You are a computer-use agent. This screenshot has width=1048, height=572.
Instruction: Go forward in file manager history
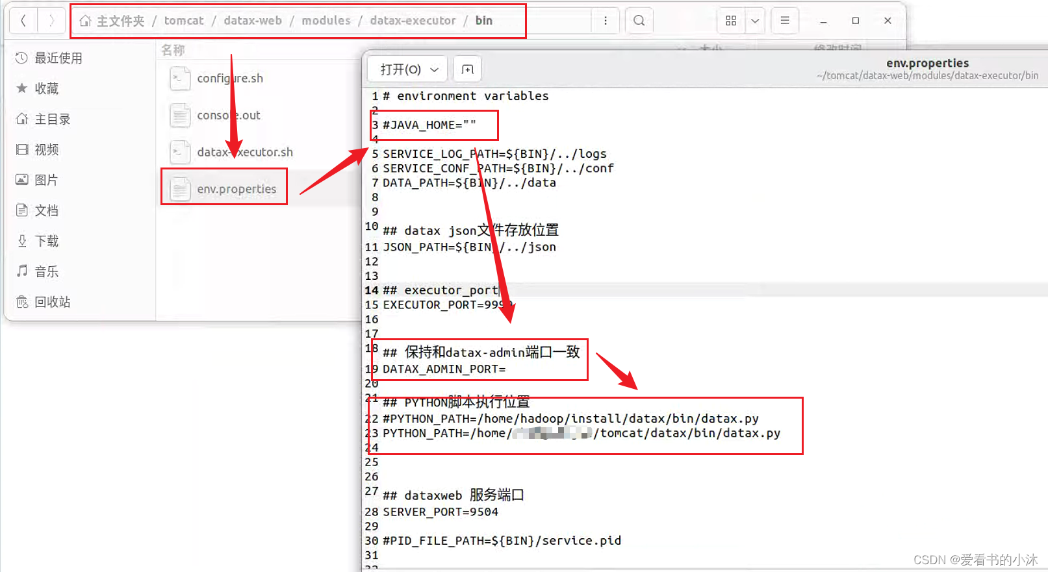tap(51, 21)
